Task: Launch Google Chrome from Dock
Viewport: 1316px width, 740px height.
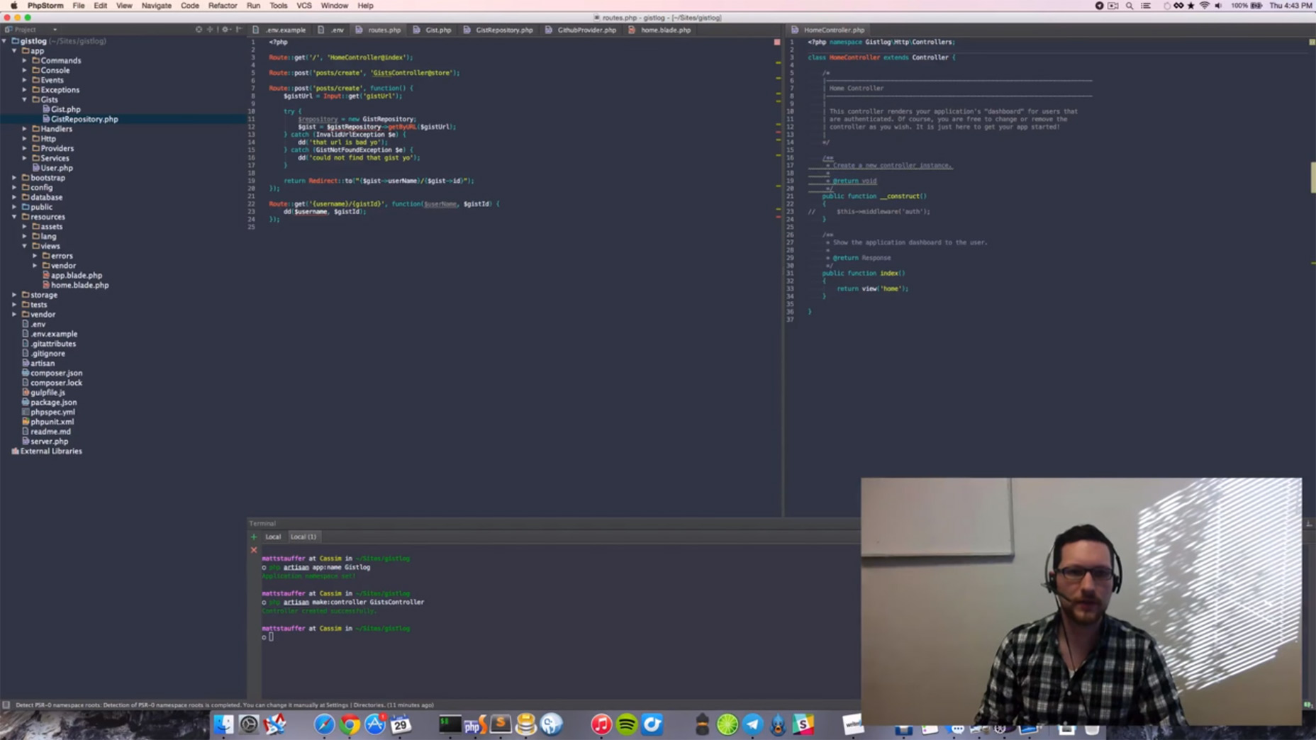Action: click(x=349, y=724)
